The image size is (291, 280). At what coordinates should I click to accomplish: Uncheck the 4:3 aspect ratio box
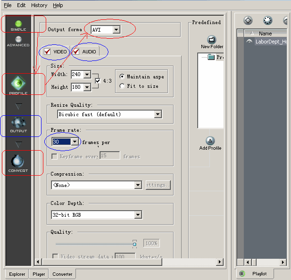pyautogui.click(x=98, y=81)
